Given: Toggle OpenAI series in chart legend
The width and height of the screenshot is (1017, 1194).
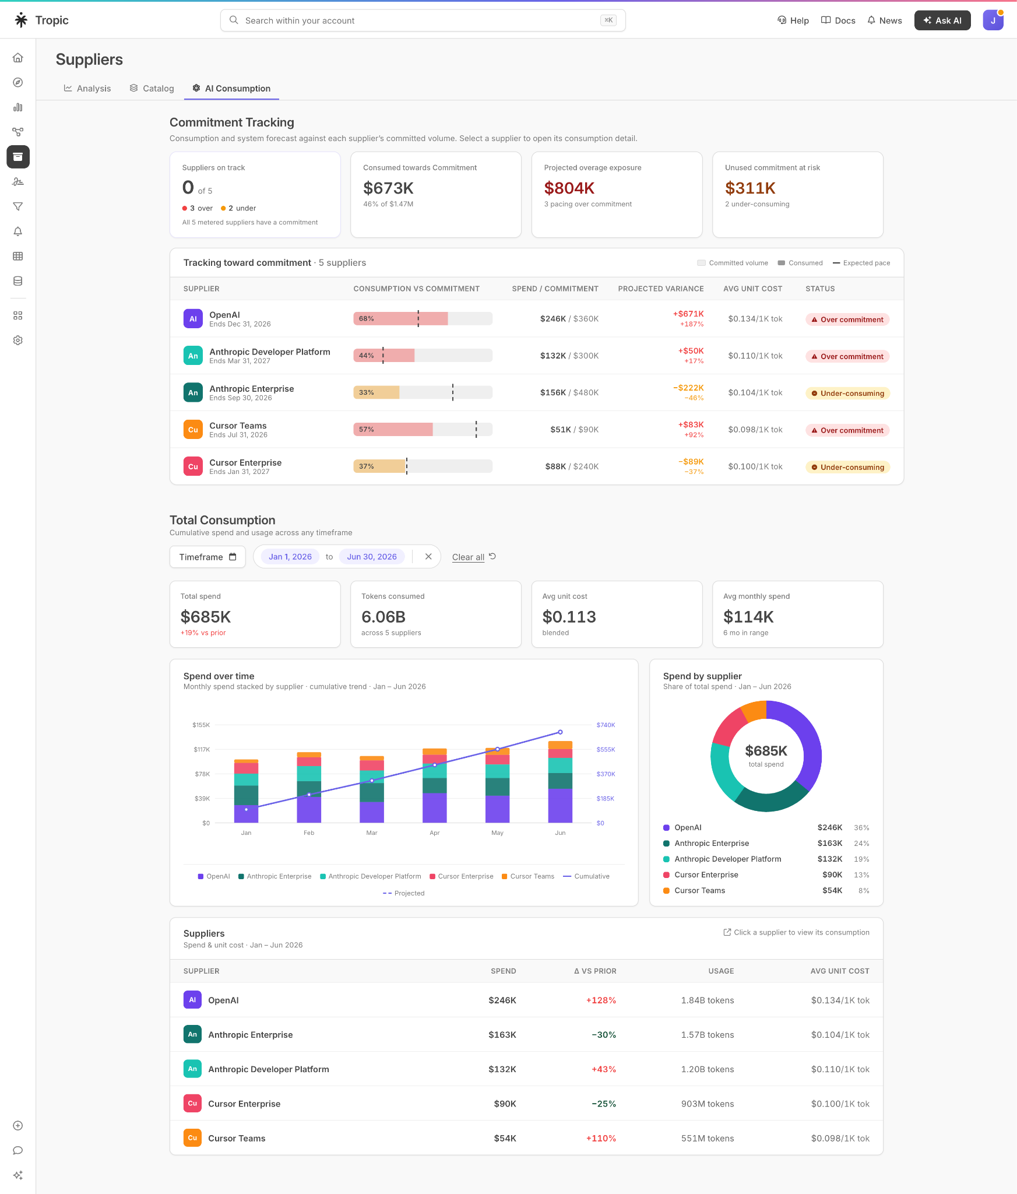Looking at the screenshot, I should [x=214, y=876].
